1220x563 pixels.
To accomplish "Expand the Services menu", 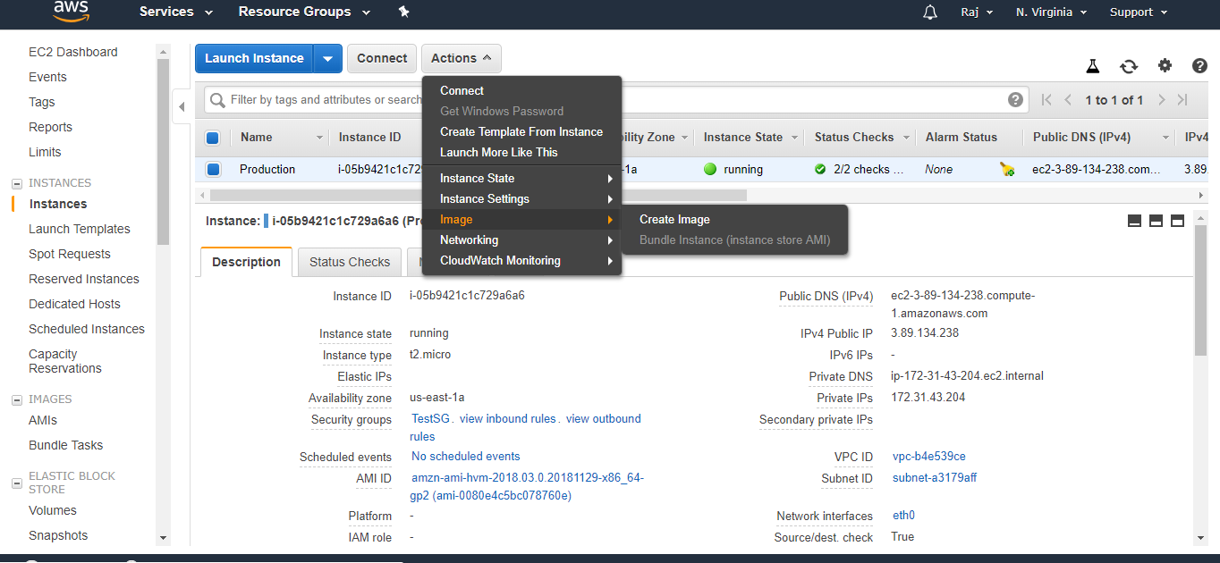I will coord(176,12).
